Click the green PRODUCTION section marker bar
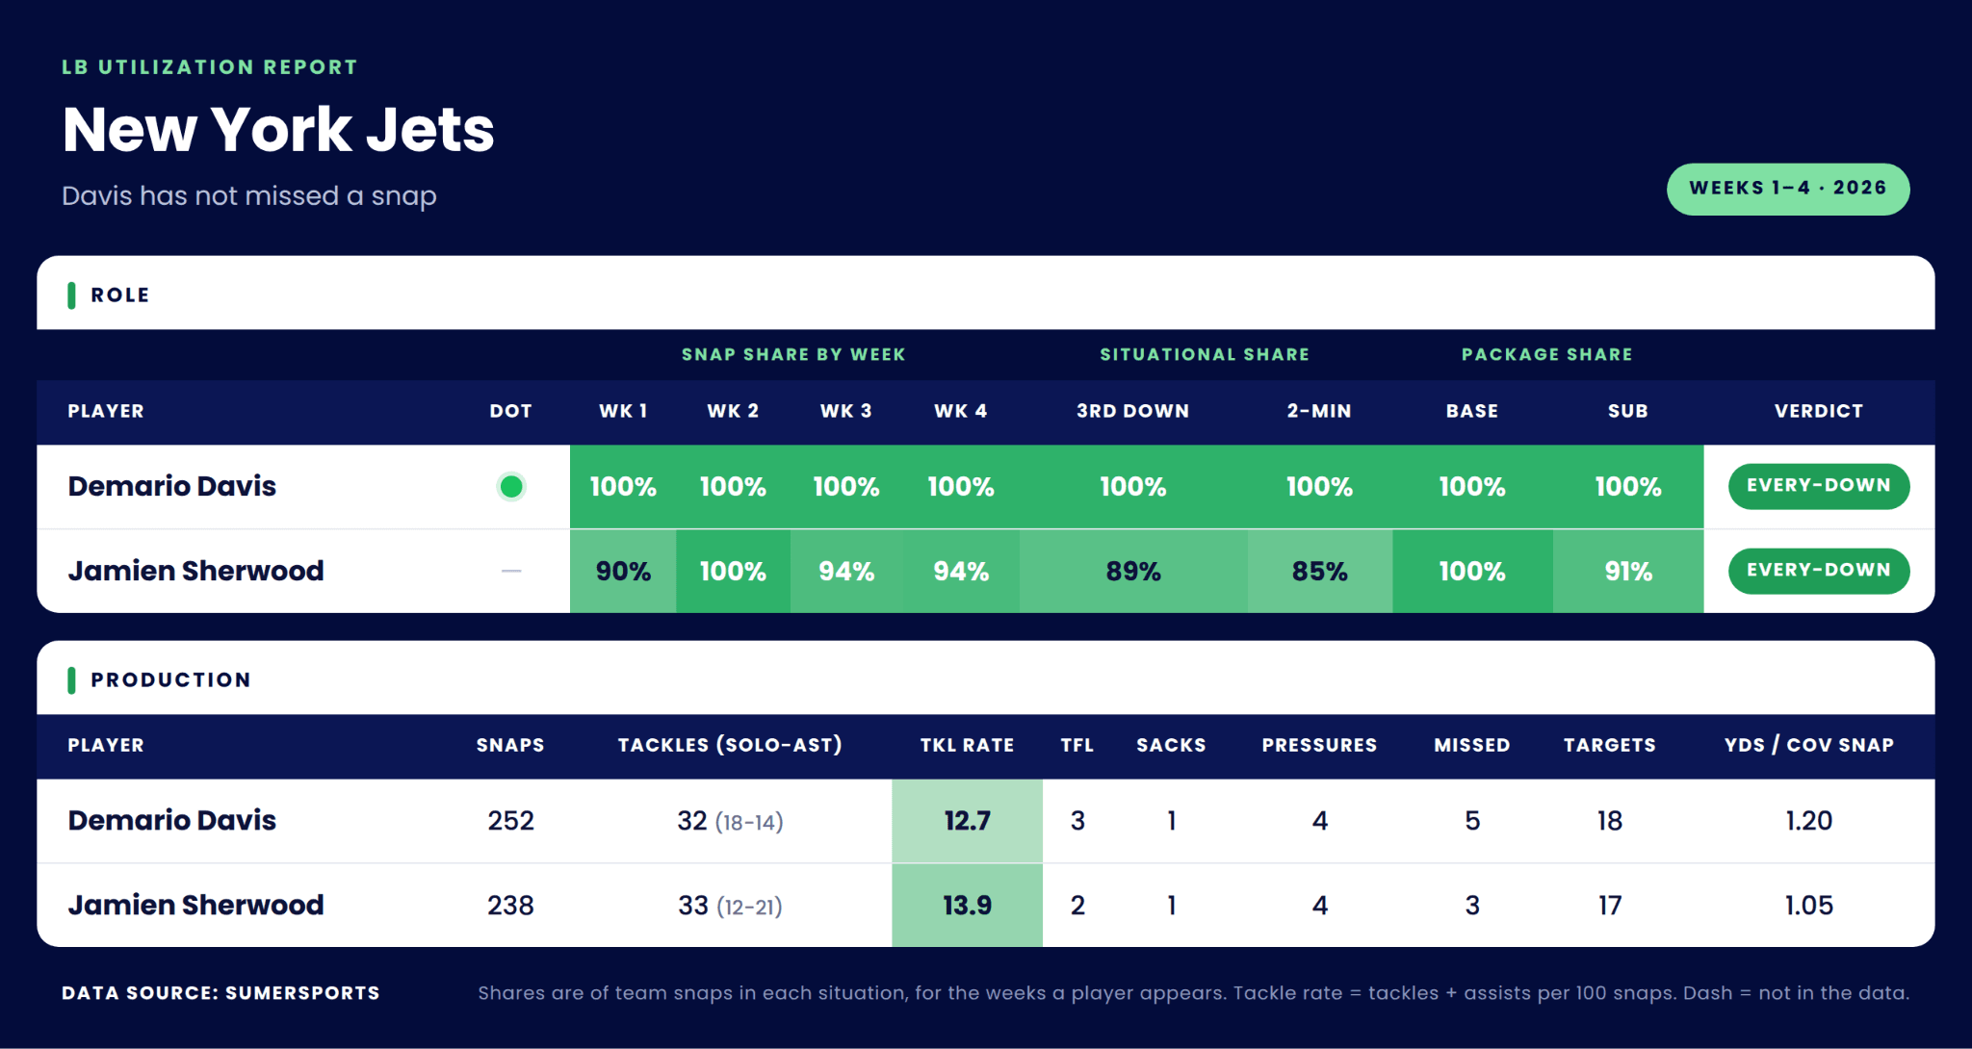Viewport: 1972px width, 1049px height. 71,680
